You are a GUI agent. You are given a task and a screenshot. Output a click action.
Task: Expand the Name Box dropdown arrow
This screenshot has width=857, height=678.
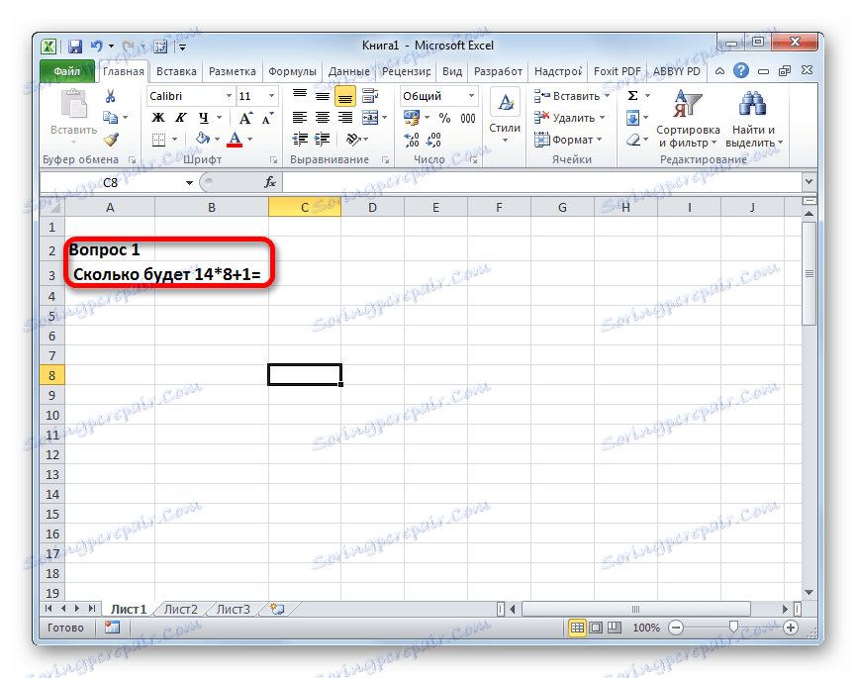coord(189,183)
